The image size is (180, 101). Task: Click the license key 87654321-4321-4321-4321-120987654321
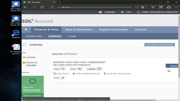pos(79,62)
